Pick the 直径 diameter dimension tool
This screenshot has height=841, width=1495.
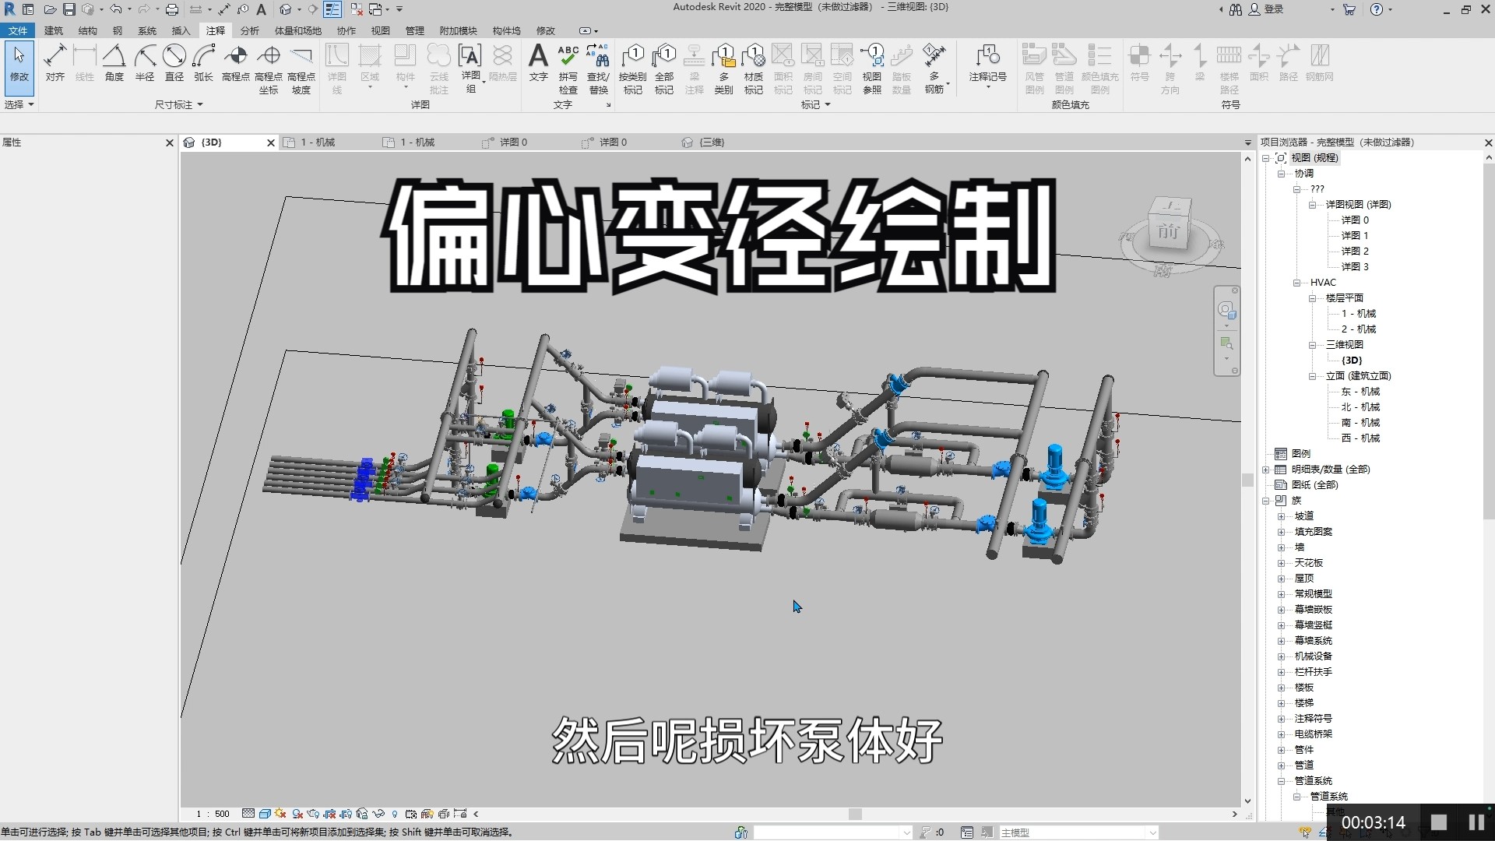coord(174,63)
